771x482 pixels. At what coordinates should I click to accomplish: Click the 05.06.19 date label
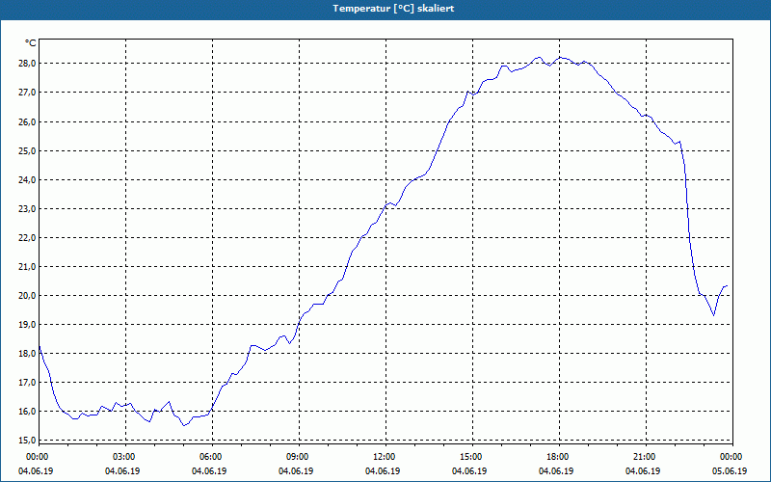pos(730,471)
